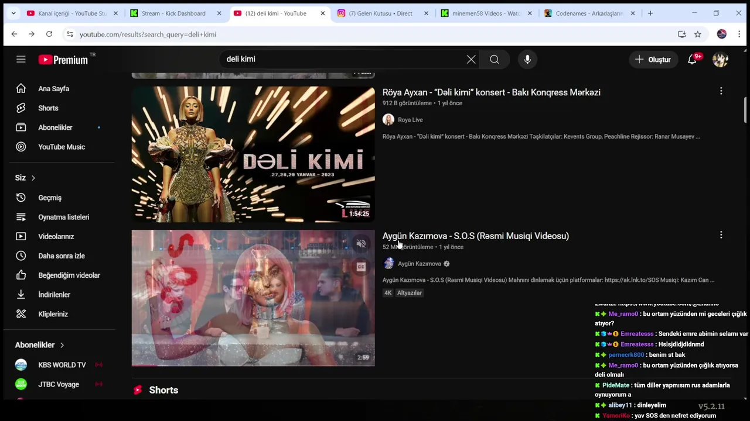Open Röya Ayxan Dəli kimi konsert thumbnail

253,154
